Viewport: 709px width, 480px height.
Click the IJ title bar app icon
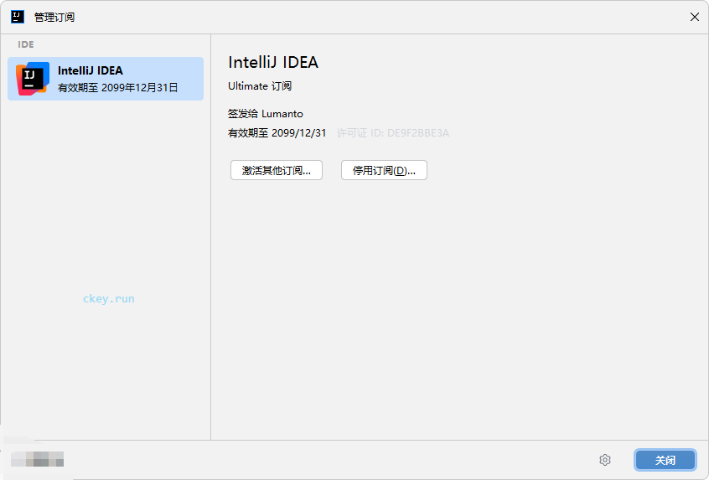(18, 18)
